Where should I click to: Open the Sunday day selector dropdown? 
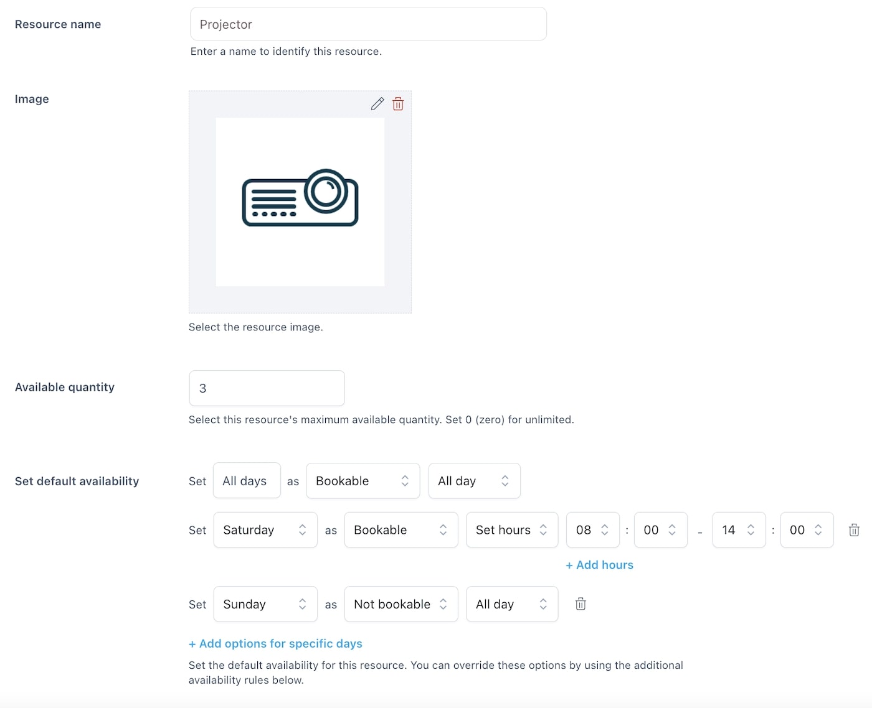pyautogui.click(x=265, y=604)
